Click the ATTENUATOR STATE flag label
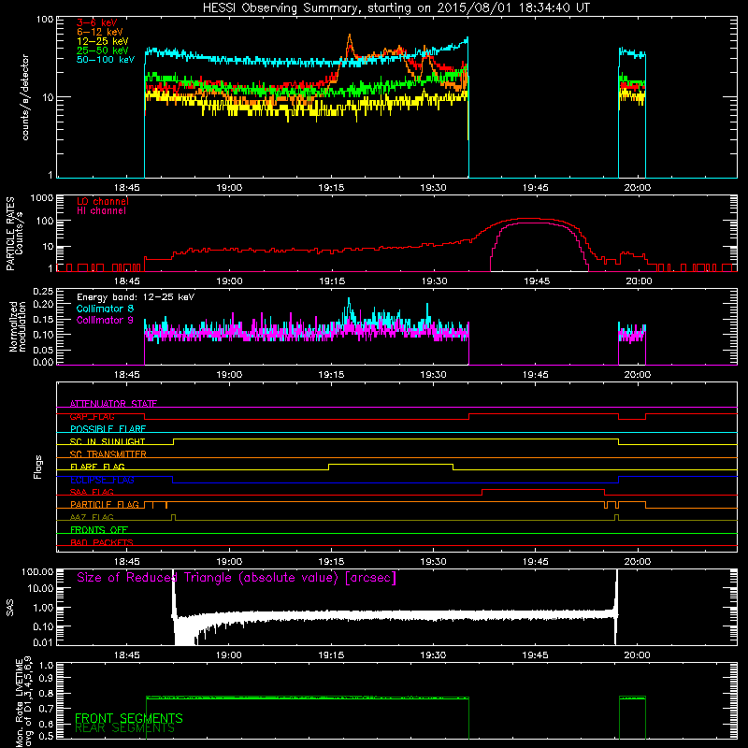The height and width of the screenshot is (748, 748). (113, 404)
